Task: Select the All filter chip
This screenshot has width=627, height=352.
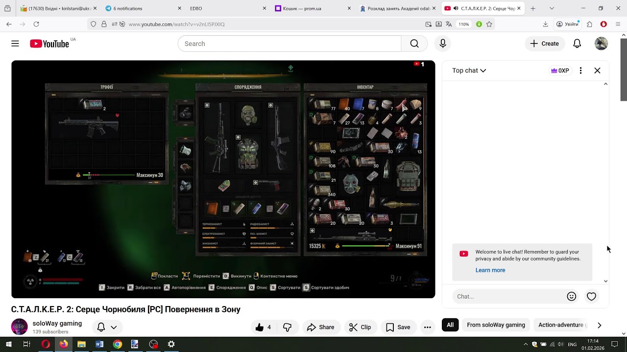Action: tap(450, 325)
